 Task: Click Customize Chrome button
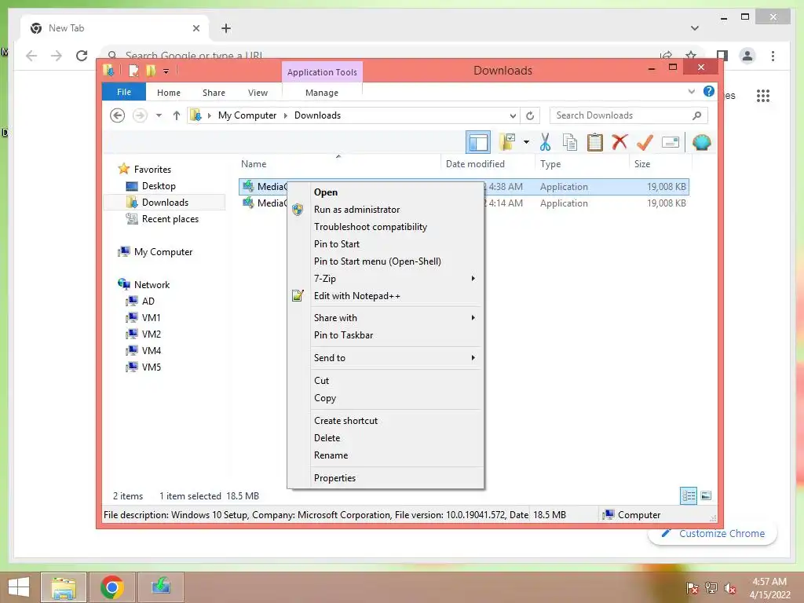point(713,533)
